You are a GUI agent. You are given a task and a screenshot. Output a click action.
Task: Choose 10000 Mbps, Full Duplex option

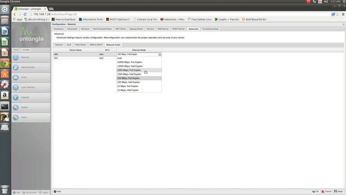pyautogui.click(x=139, y=62)
